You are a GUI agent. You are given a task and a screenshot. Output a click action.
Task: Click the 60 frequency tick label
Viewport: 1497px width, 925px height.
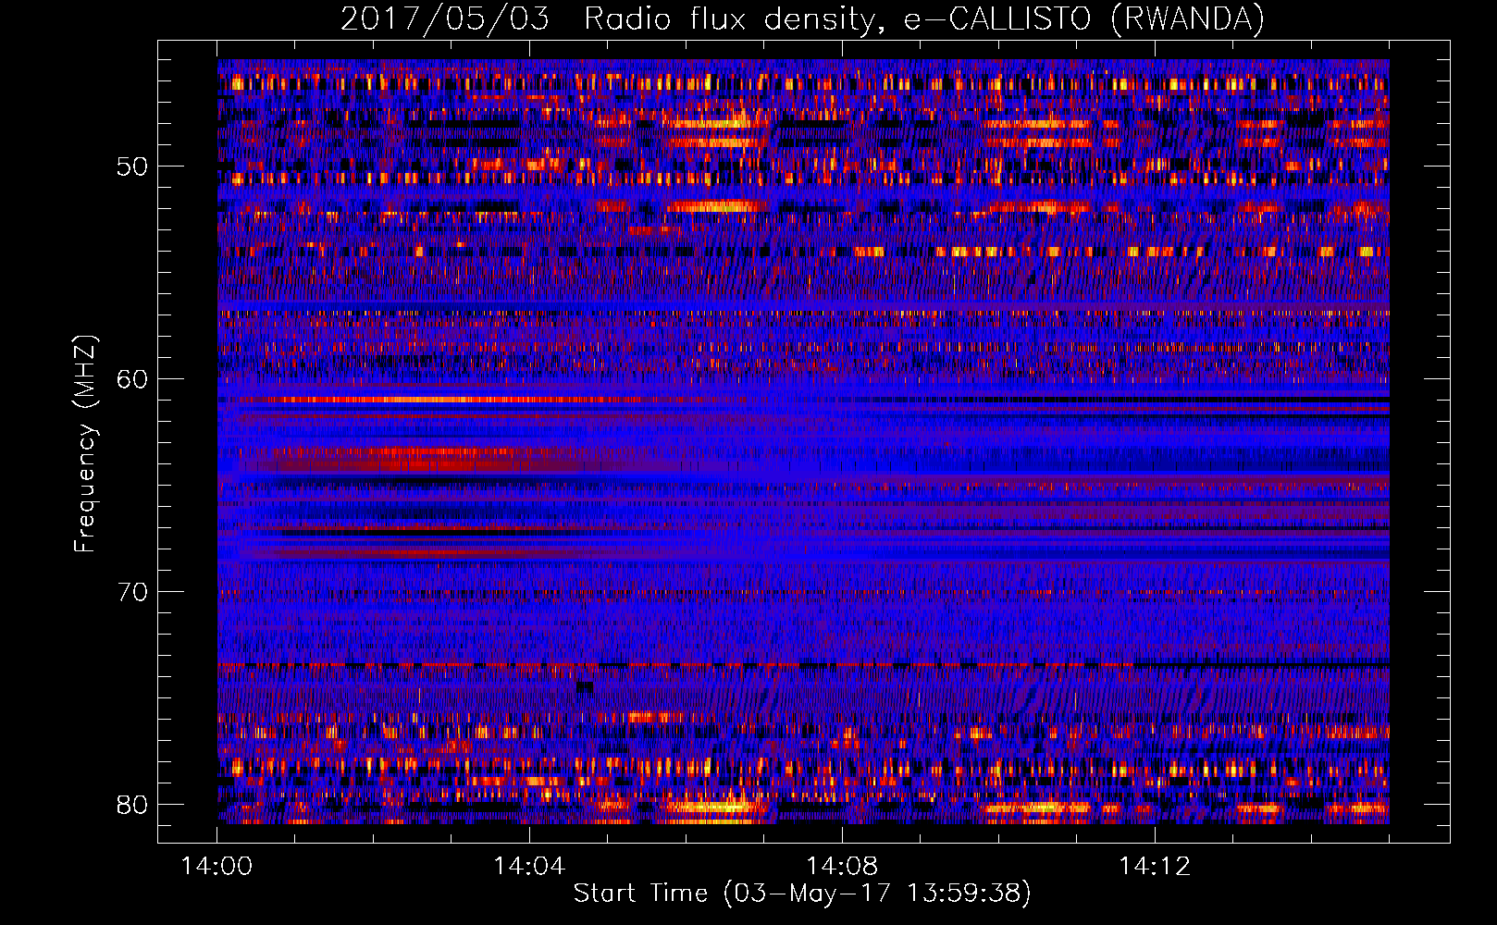click(132, 379)
